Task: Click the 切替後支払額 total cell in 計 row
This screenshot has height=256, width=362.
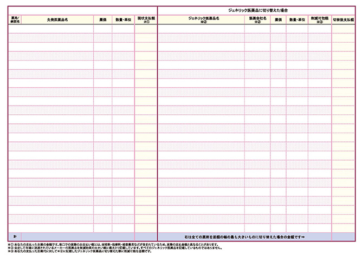Action: (343, 237)
